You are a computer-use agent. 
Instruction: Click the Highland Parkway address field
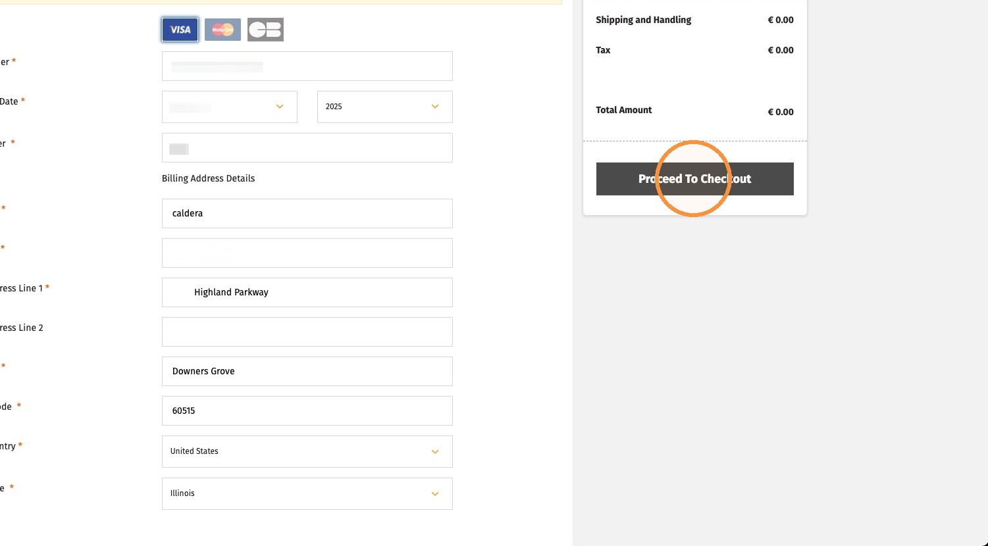(307, 293)
